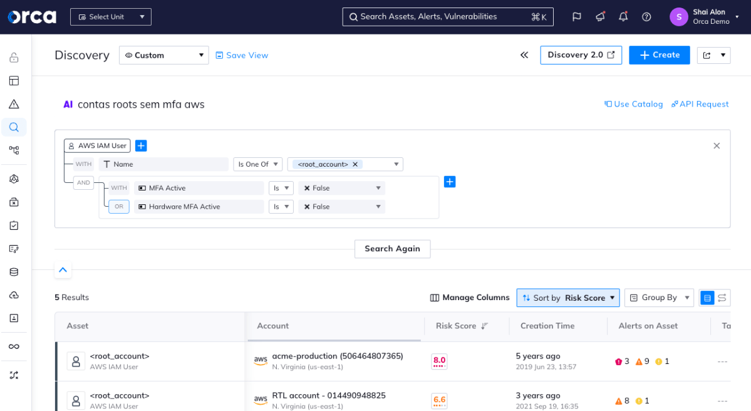
Task: Sort by the Risk Score column header
Action: (462, 326)
